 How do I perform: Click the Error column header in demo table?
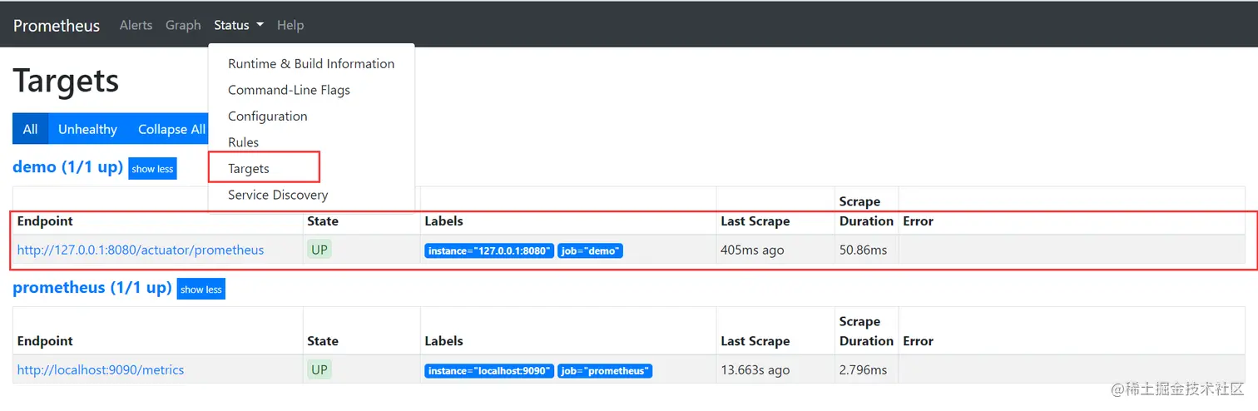pyautogui.click(x=918, y=221)
